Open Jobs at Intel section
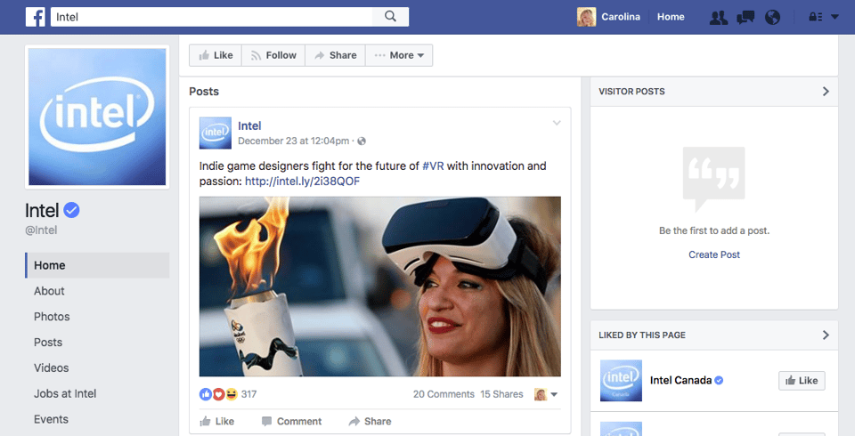The width and height of the screenshot is (855, 436). pos(65,393)
